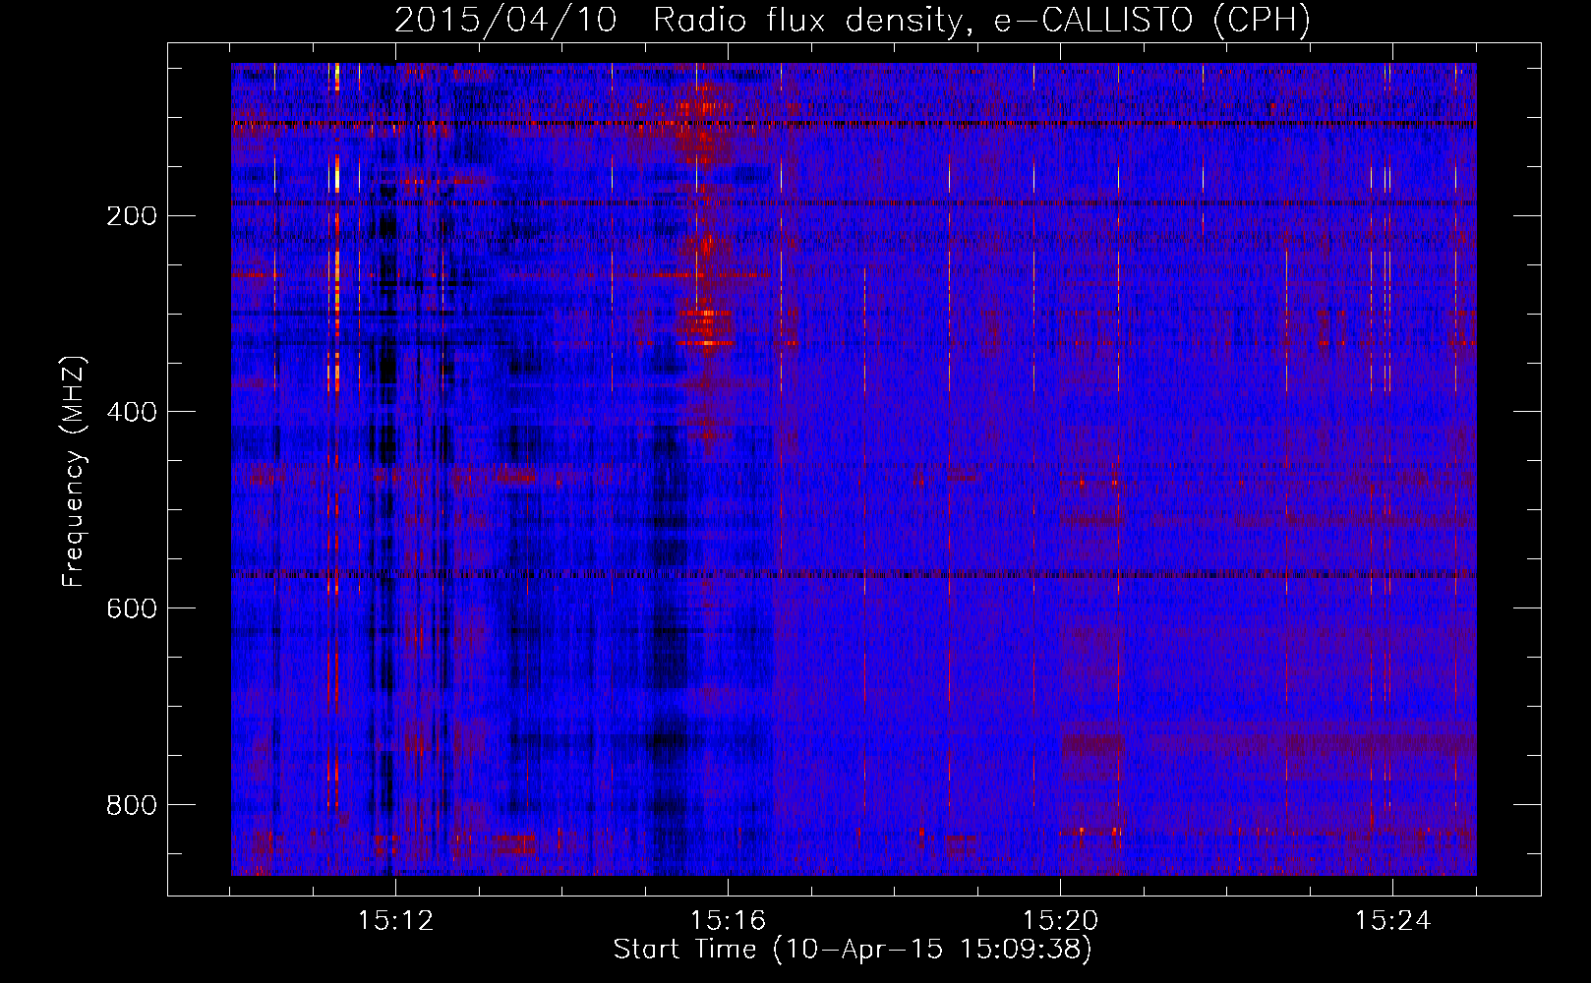Image resolution: width=1591 pixels, height=983 pixels.
Task: Click the 200 frequency tick label
Action: tap(132, 216)
